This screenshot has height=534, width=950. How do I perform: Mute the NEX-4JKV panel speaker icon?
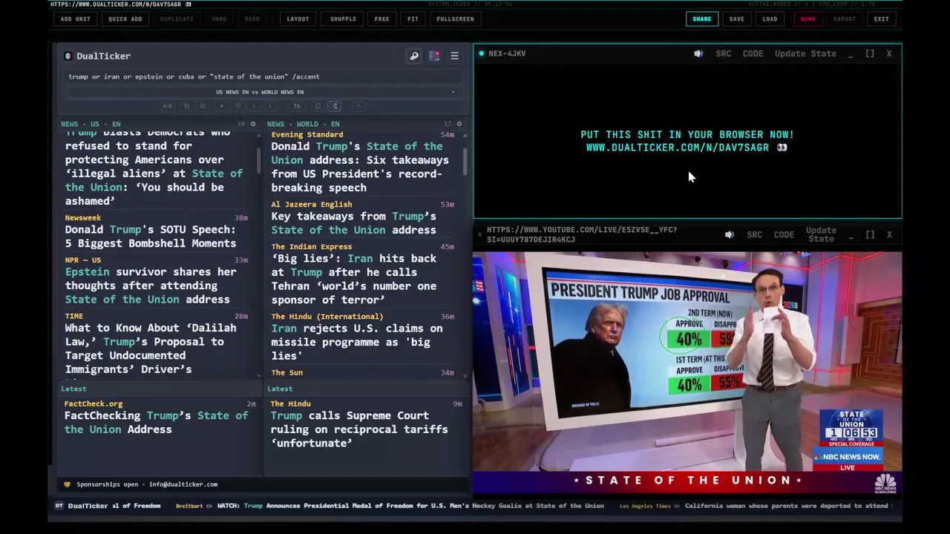tap(698, 53)
